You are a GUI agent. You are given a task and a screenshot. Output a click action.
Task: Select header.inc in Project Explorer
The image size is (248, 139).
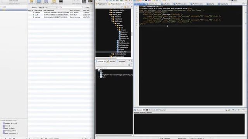click(x=124, y=36)
